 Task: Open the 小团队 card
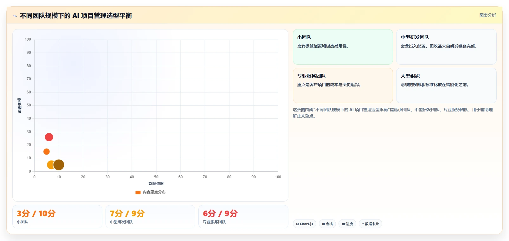(x=343, y=47)
